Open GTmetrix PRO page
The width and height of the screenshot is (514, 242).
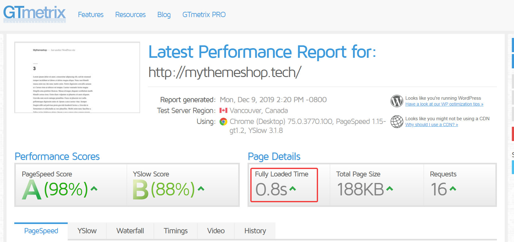coord(204,15)
